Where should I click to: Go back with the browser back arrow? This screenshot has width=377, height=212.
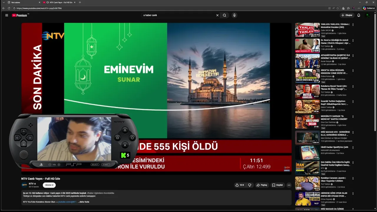pyautogui.click(x=4, y=8)
